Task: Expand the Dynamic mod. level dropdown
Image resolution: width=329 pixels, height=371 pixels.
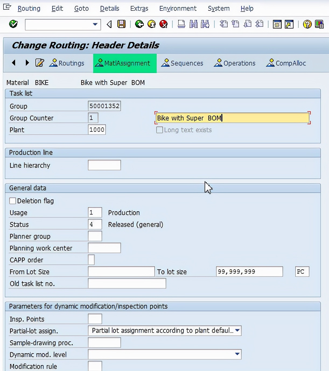Action: tap(237, 354)
